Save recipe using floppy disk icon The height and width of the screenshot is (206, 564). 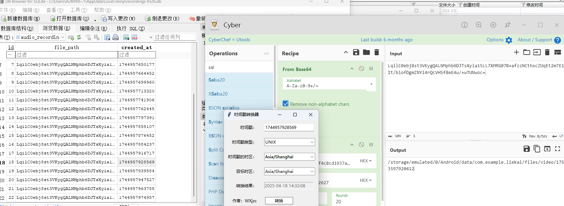[x=356, y=52]
